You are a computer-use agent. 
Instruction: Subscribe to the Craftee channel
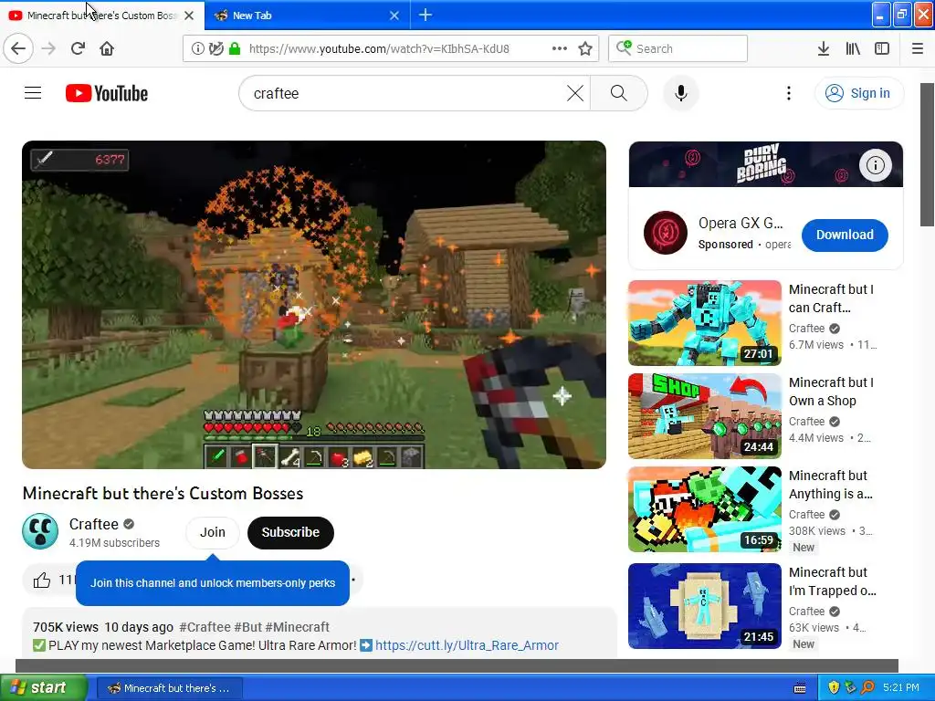click(x=290, y=532)
